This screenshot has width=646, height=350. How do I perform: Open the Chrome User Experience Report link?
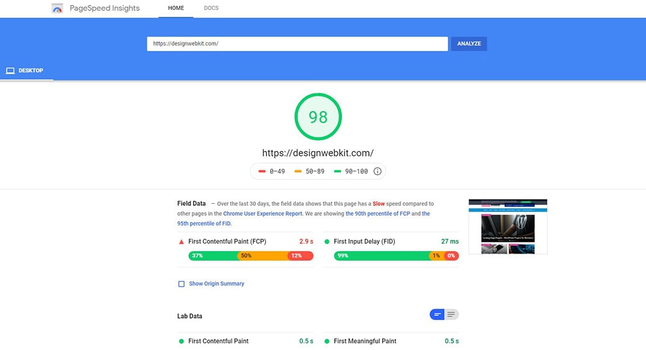click(x=263, y=213)
